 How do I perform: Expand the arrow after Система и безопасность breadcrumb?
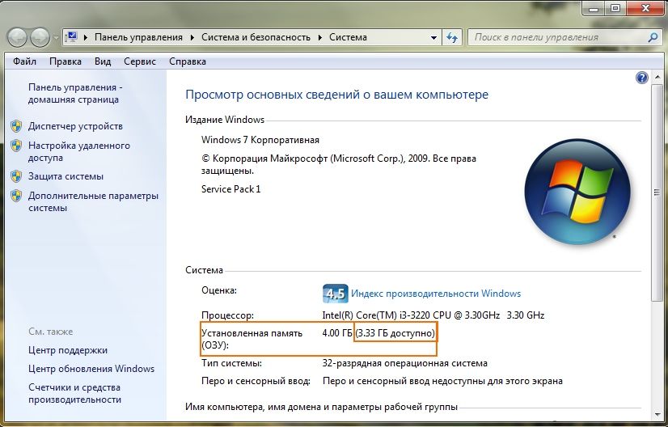[320, 37]
